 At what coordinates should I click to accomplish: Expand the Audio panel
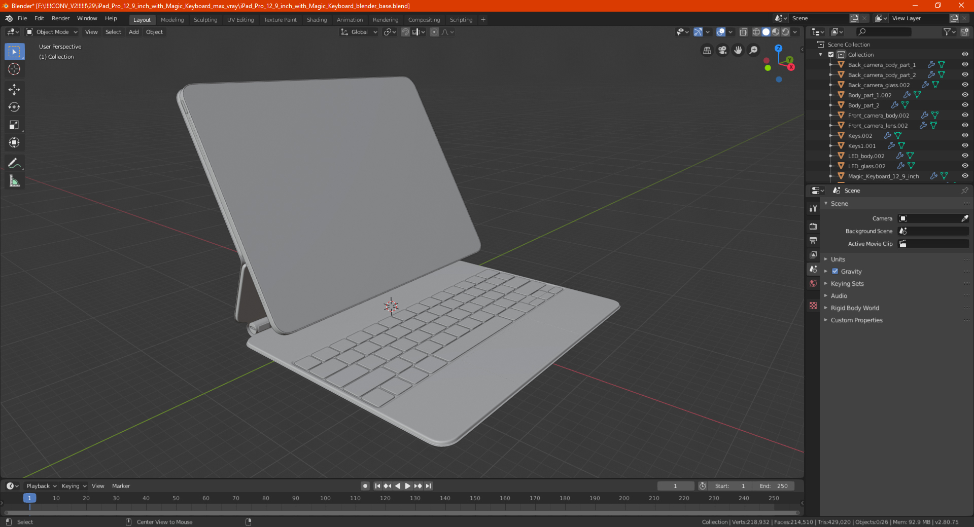click(839, 296)
